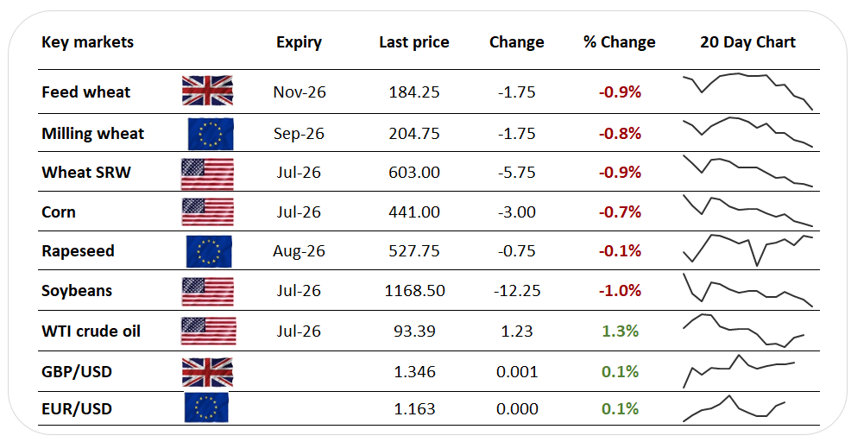Select the Milling wheat market name

pyautogui.click(x=93, y=134)
